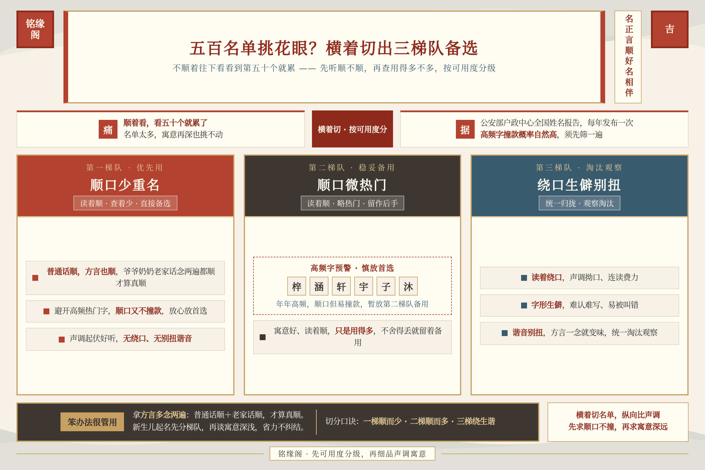Click the item 避开高频热门字

[x=125, y=311]
